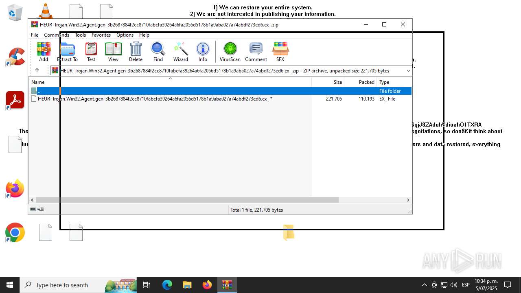
Task: Open the notification center icon
Action: pyautogui.click(x=508, y=285)
